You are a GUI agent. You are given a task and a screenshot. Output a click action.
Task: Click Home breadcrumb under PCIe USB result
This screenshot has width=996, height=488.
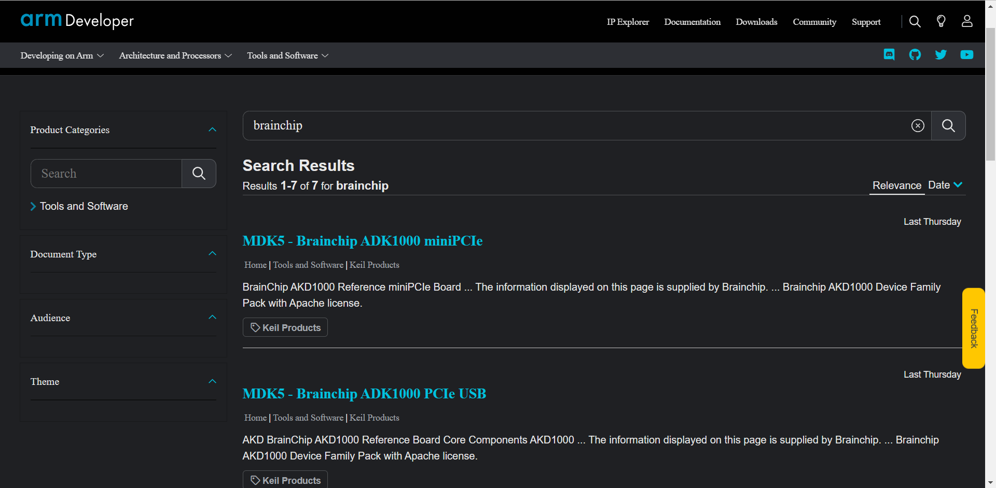click(255, 418)
